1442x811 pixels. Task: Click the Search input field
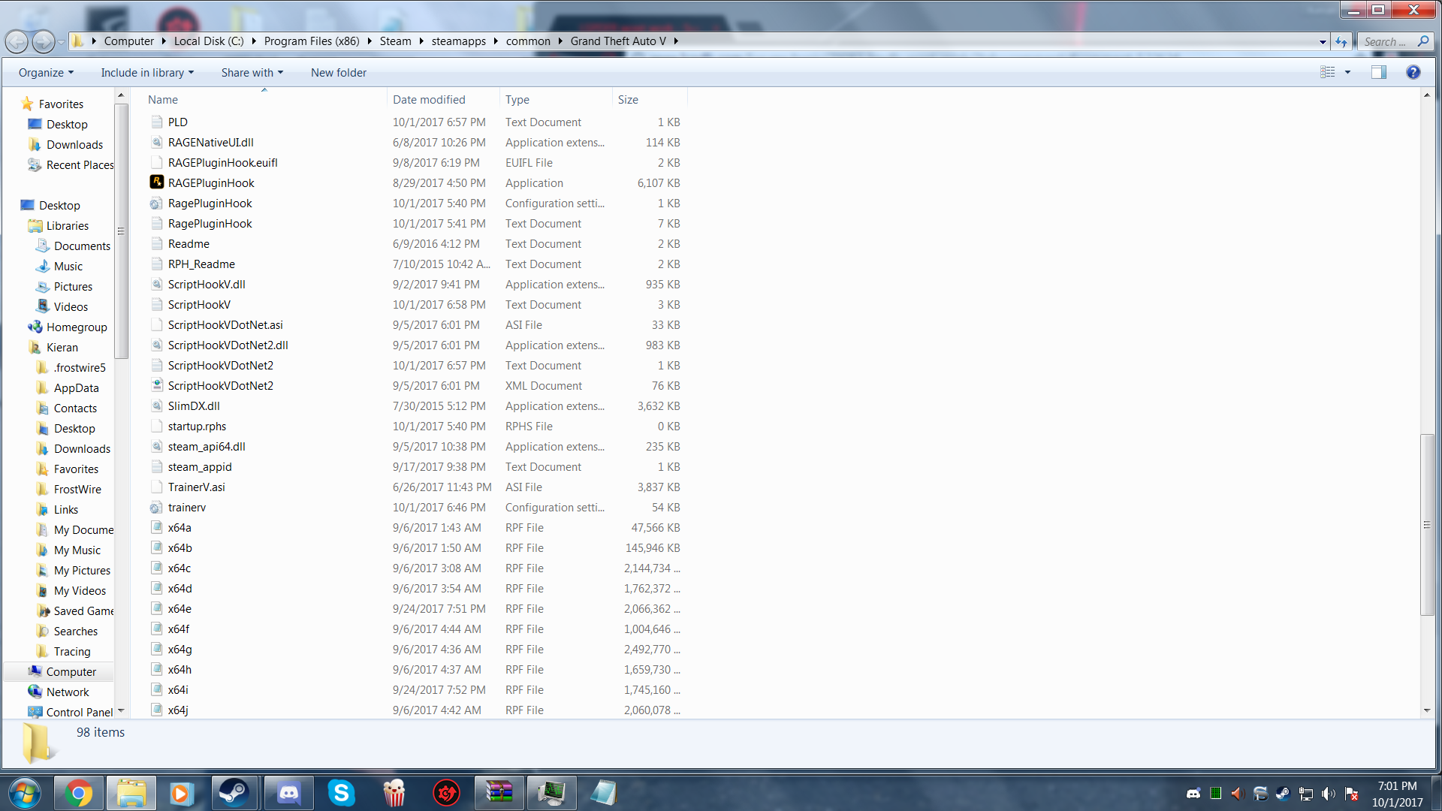click(1386, 42)
